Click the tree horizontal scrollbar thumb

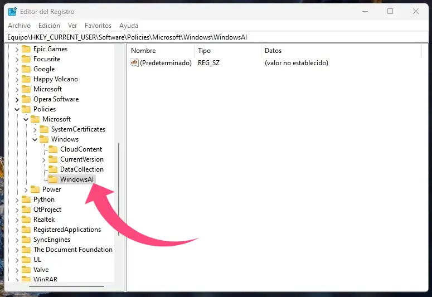[66, 286]
